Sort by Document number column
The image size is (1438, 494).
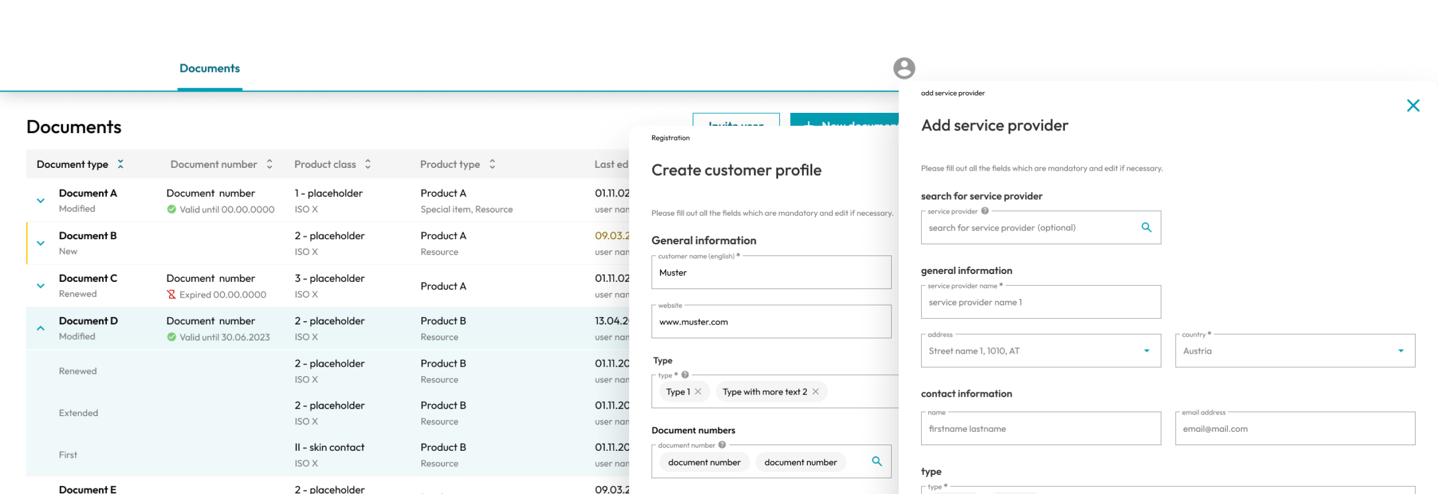click(x=270, y=164)
